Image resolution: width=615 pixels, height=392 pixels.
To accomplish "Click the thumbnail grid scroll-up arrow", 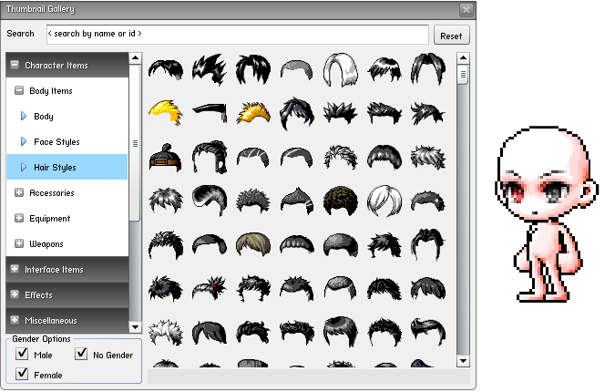I will tap(463, 58).
